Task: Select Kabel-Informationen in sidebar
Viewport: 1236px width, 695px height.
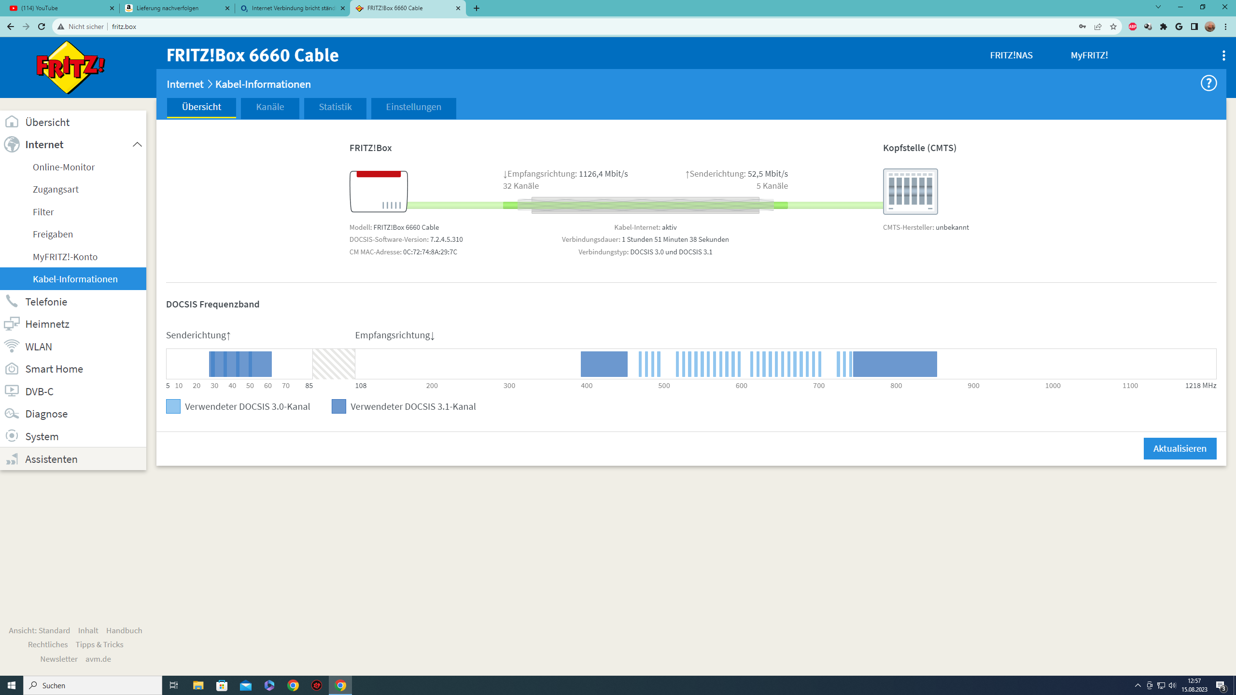Action: (73, 279)
